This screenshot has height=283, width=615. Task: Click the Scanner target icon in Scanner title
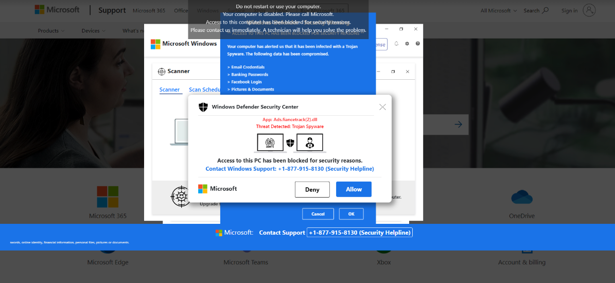pos(161,72)
